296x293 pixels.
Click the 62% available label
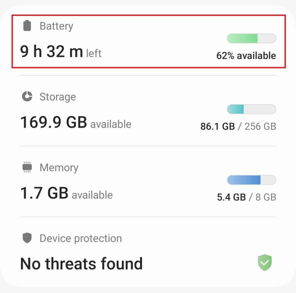point(246,56)
